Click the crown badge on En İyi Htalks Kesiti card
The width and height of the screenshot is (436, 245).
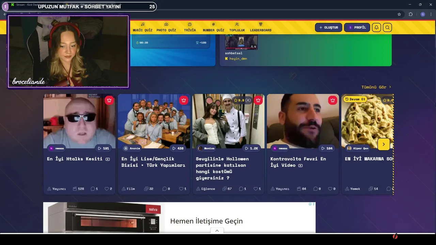click(109, 100)
